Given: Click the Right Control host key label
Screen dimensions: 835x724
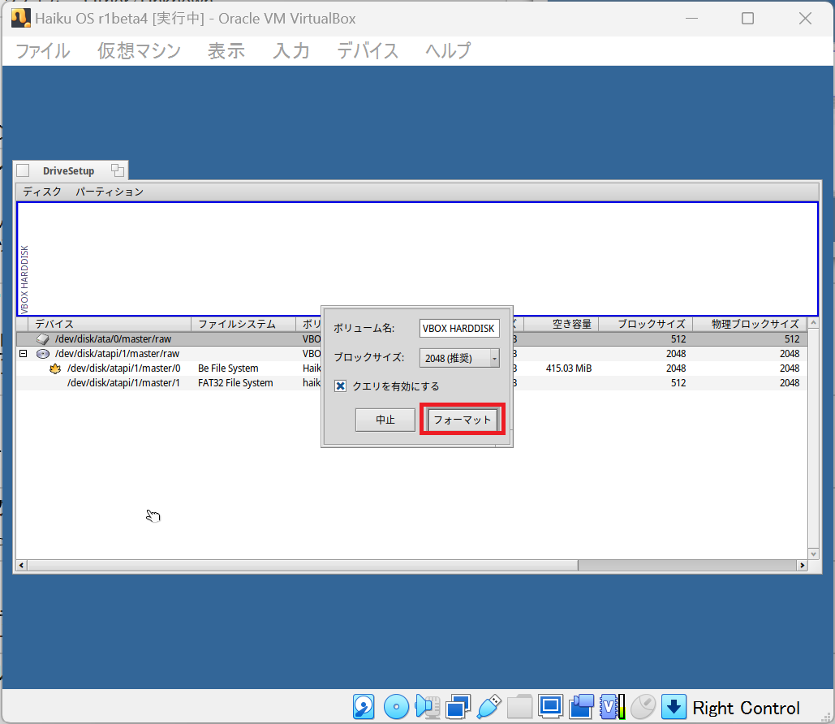Looking at the screenshot, I should pyautogui.click(x=746, y=708).
